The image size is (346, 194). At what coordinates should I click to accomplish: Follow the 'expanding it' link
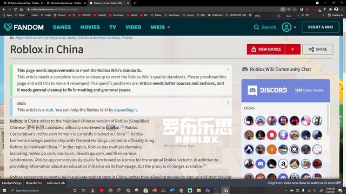[125, 110]
